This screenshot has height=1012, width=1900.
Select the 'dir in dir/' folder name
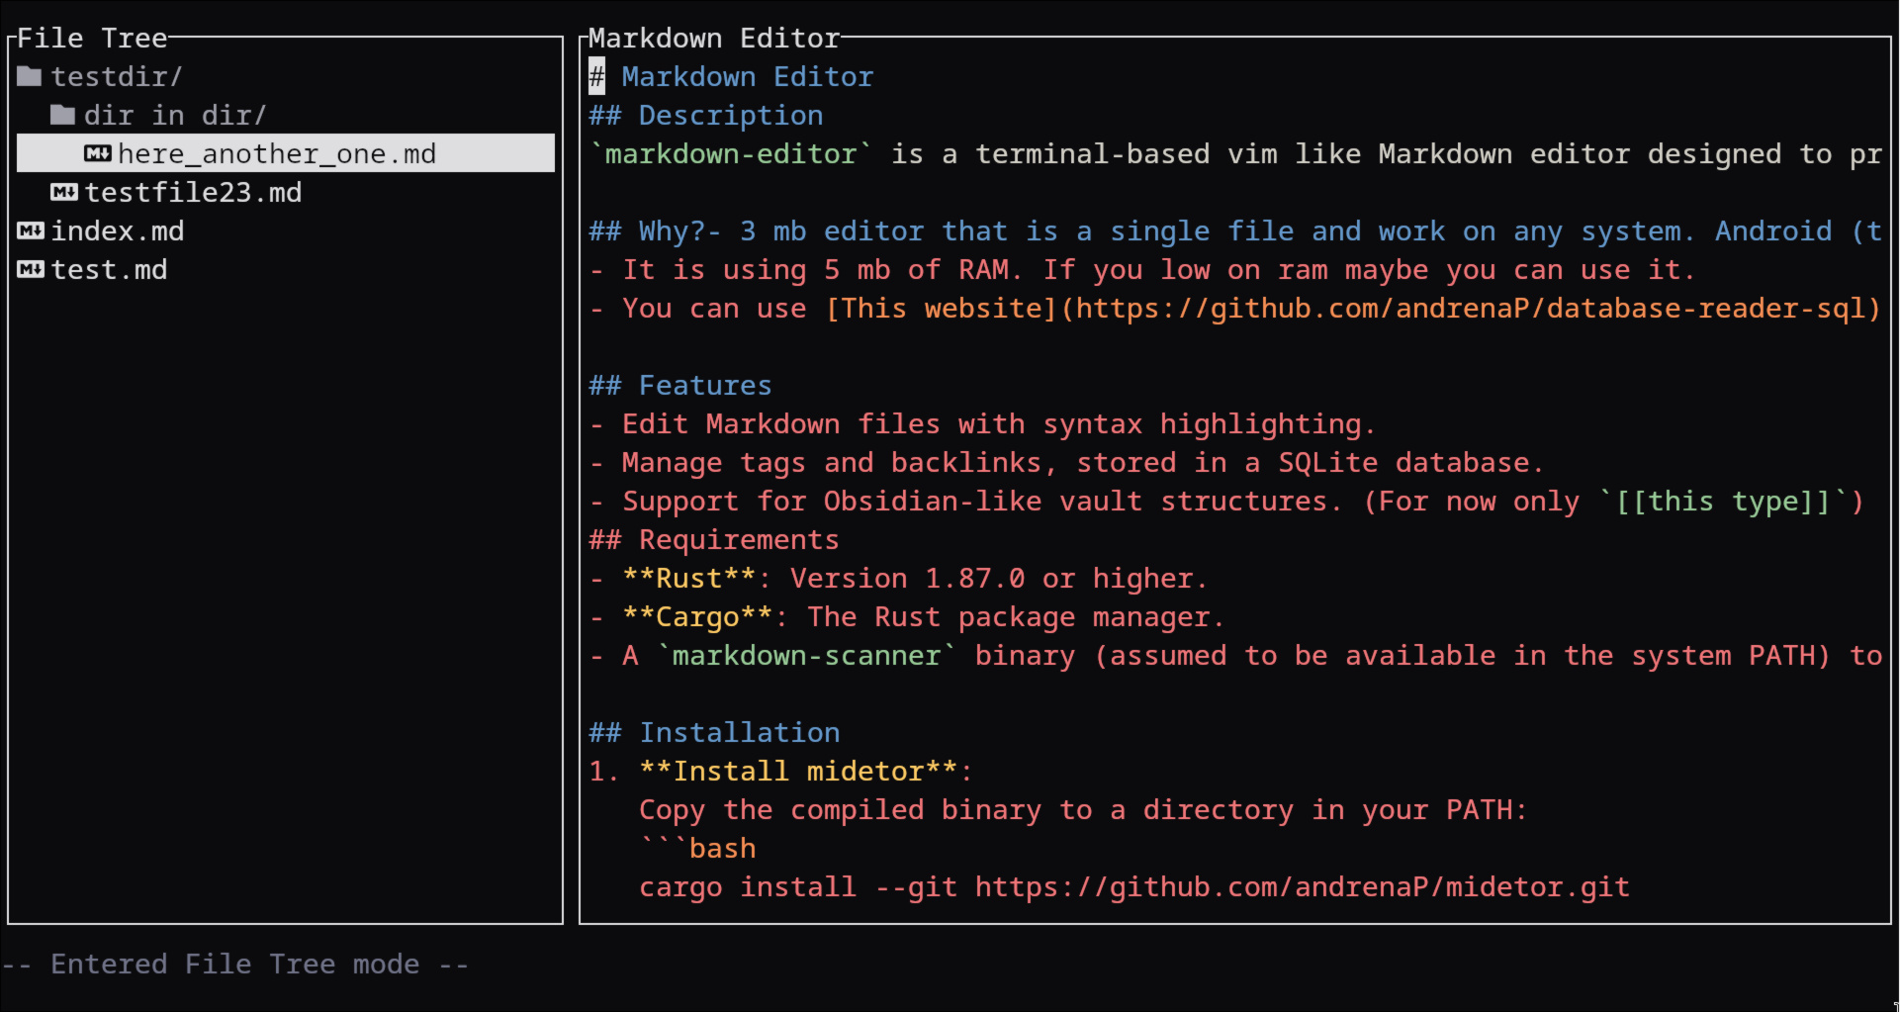[175, 115]
